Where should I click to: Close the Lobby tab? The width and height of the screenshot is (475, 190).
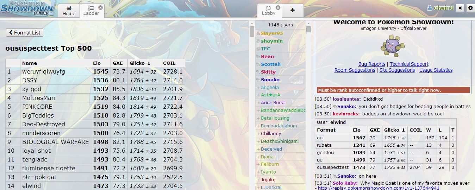coord(278,7)
